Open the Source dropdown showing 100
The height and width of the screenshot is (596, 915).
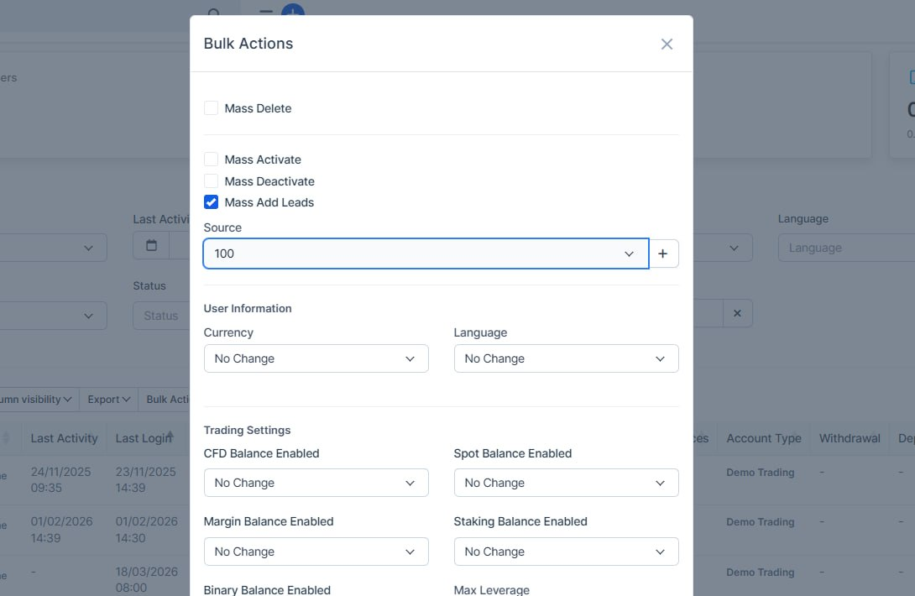425,254
